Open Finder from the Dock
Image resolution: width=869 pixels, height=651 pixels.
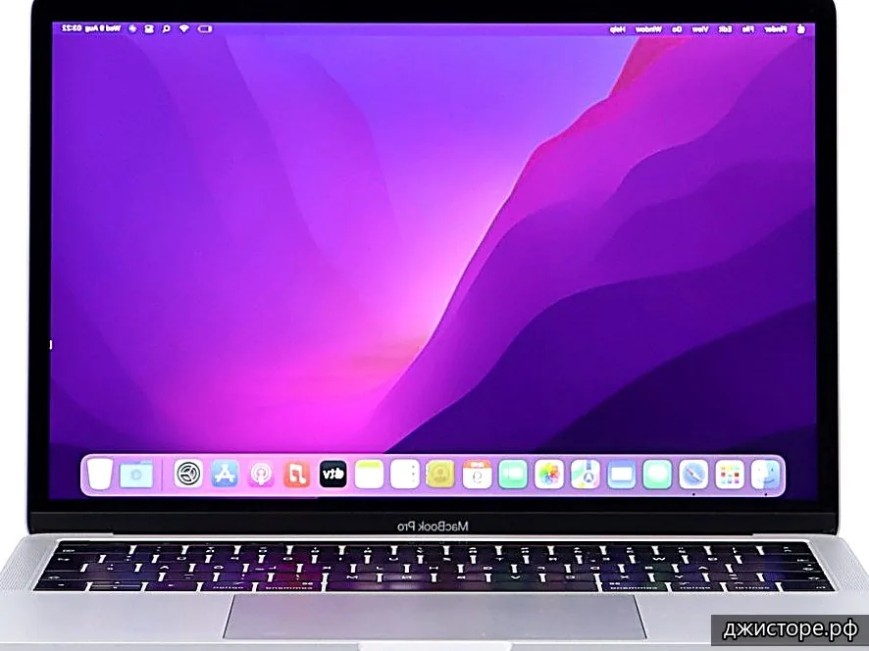[765, 475]
